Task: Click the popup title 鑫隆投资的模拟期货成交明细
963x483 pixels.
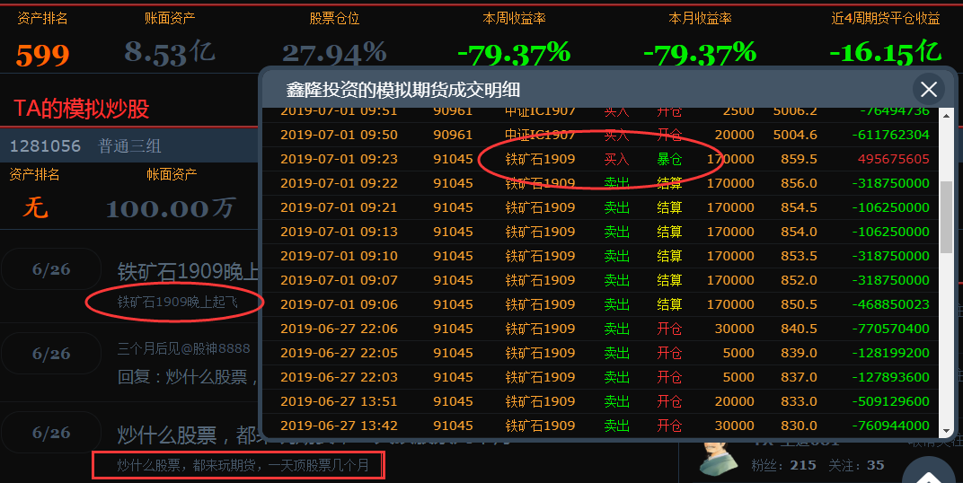Action: 402,90
